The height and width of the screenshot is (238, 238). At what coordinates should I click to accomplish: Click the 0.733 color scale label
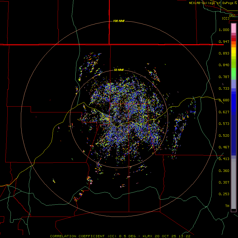224,89
